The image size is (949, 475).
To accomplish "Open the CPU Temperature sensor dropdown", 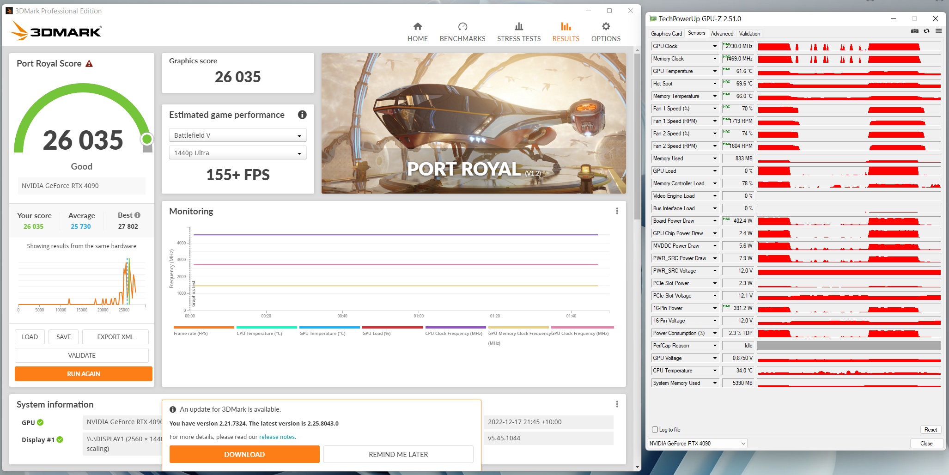I will pos(715,371).
